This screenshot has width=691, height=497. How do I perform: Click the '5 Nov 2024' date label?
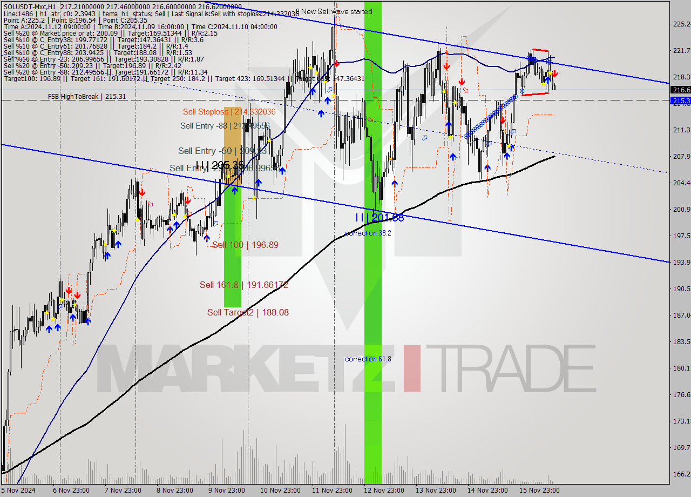click(18, 491)
